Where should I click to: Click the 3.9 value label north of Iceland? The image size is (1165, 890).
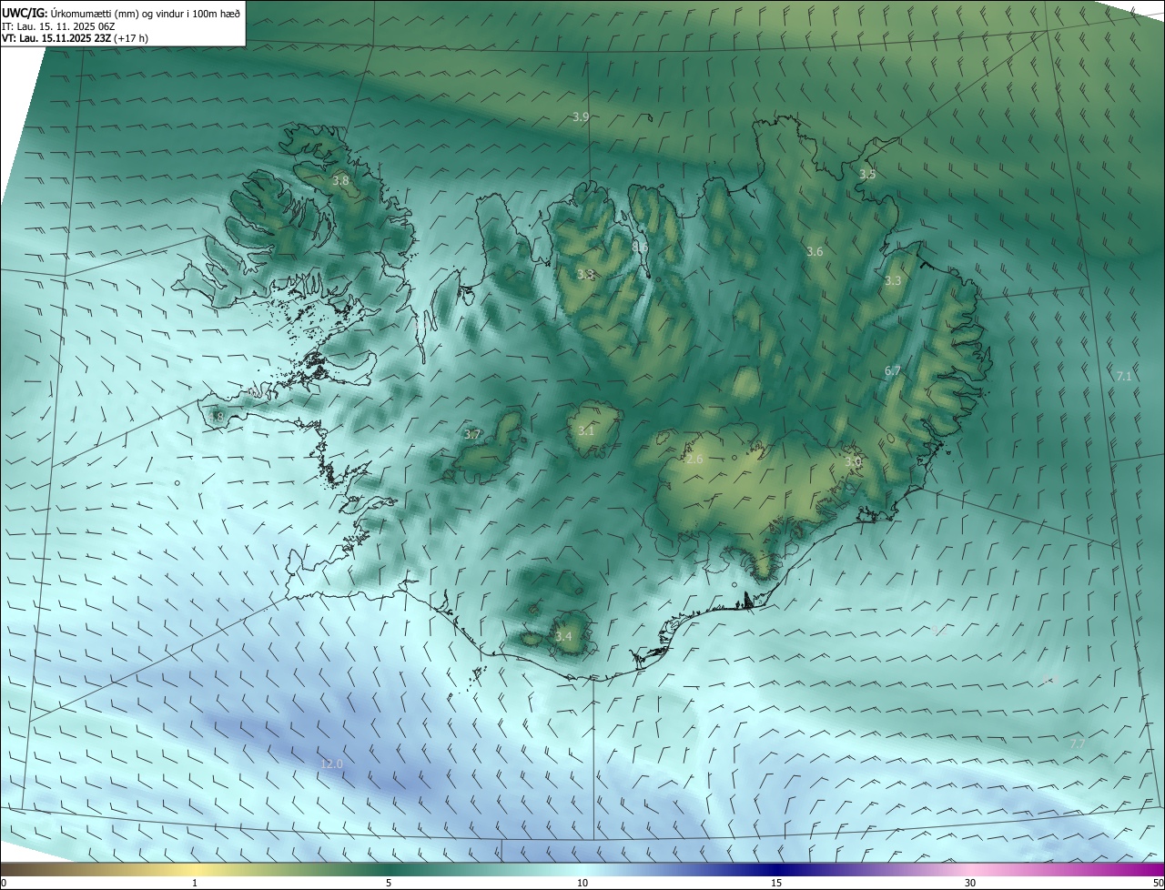581,116
